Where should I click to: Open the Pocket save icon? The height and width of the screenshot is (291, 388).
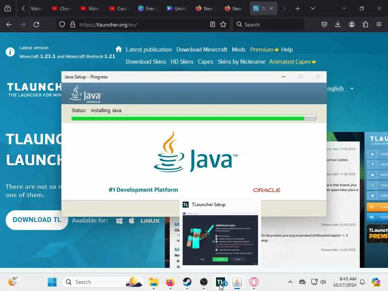324,25
